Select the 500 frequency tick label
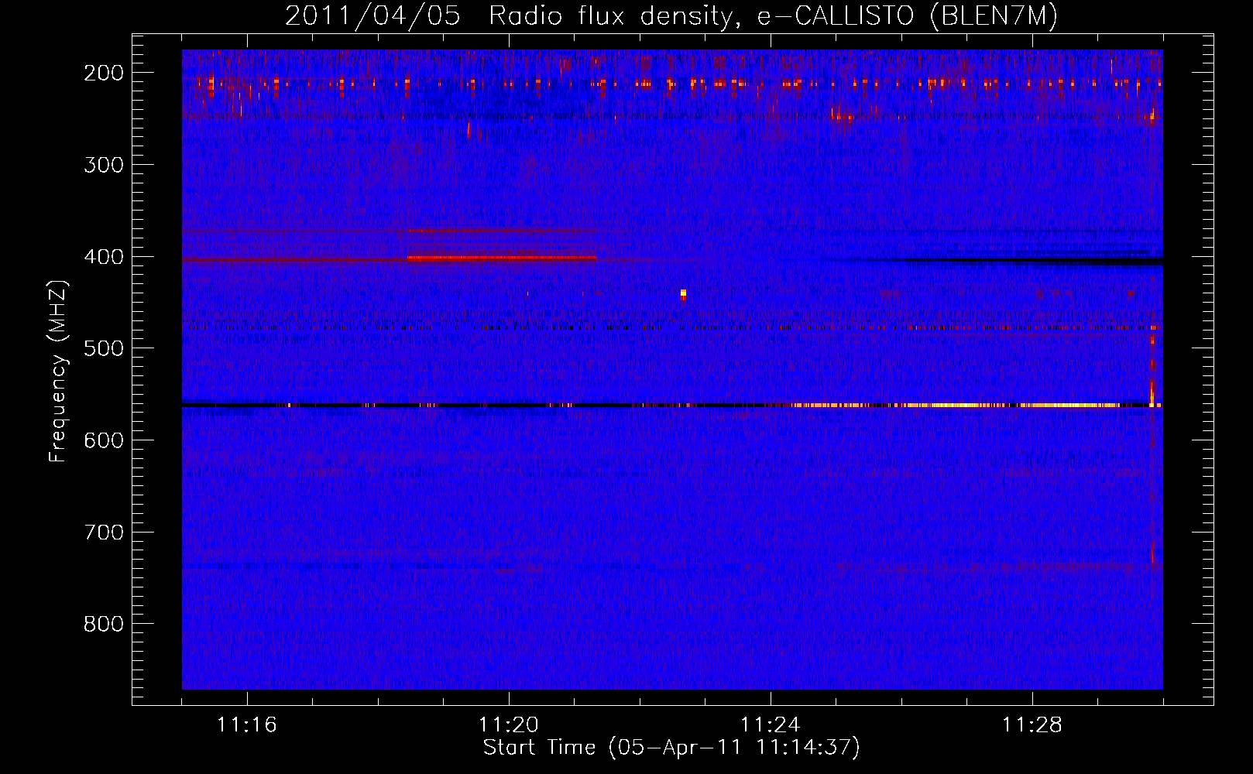 (104, 348)
